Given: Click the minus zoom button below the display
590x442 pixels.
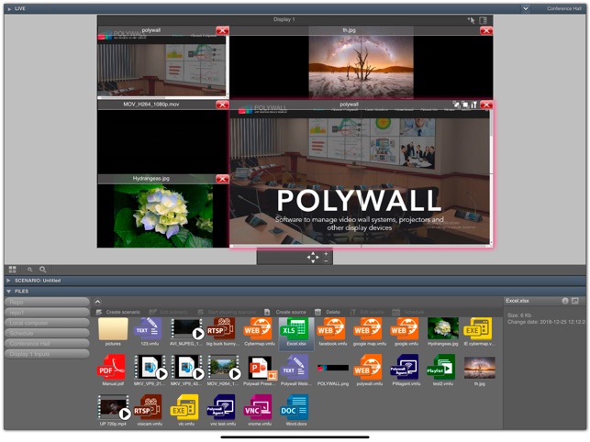Looking at the screenshot, I should click(x=326, y=261).
